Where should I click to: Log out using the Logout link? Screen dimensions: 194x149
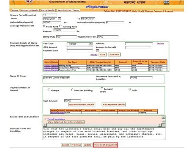coord(169,11)
